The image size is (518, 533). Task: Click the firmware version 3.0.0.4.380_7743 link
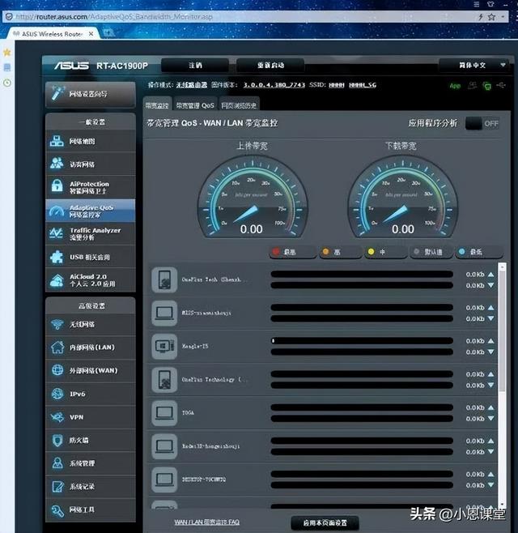point(274,85)
